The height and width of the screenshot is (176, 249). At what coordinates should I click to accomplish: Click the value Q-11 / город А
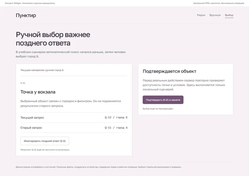tap(116, 127)
